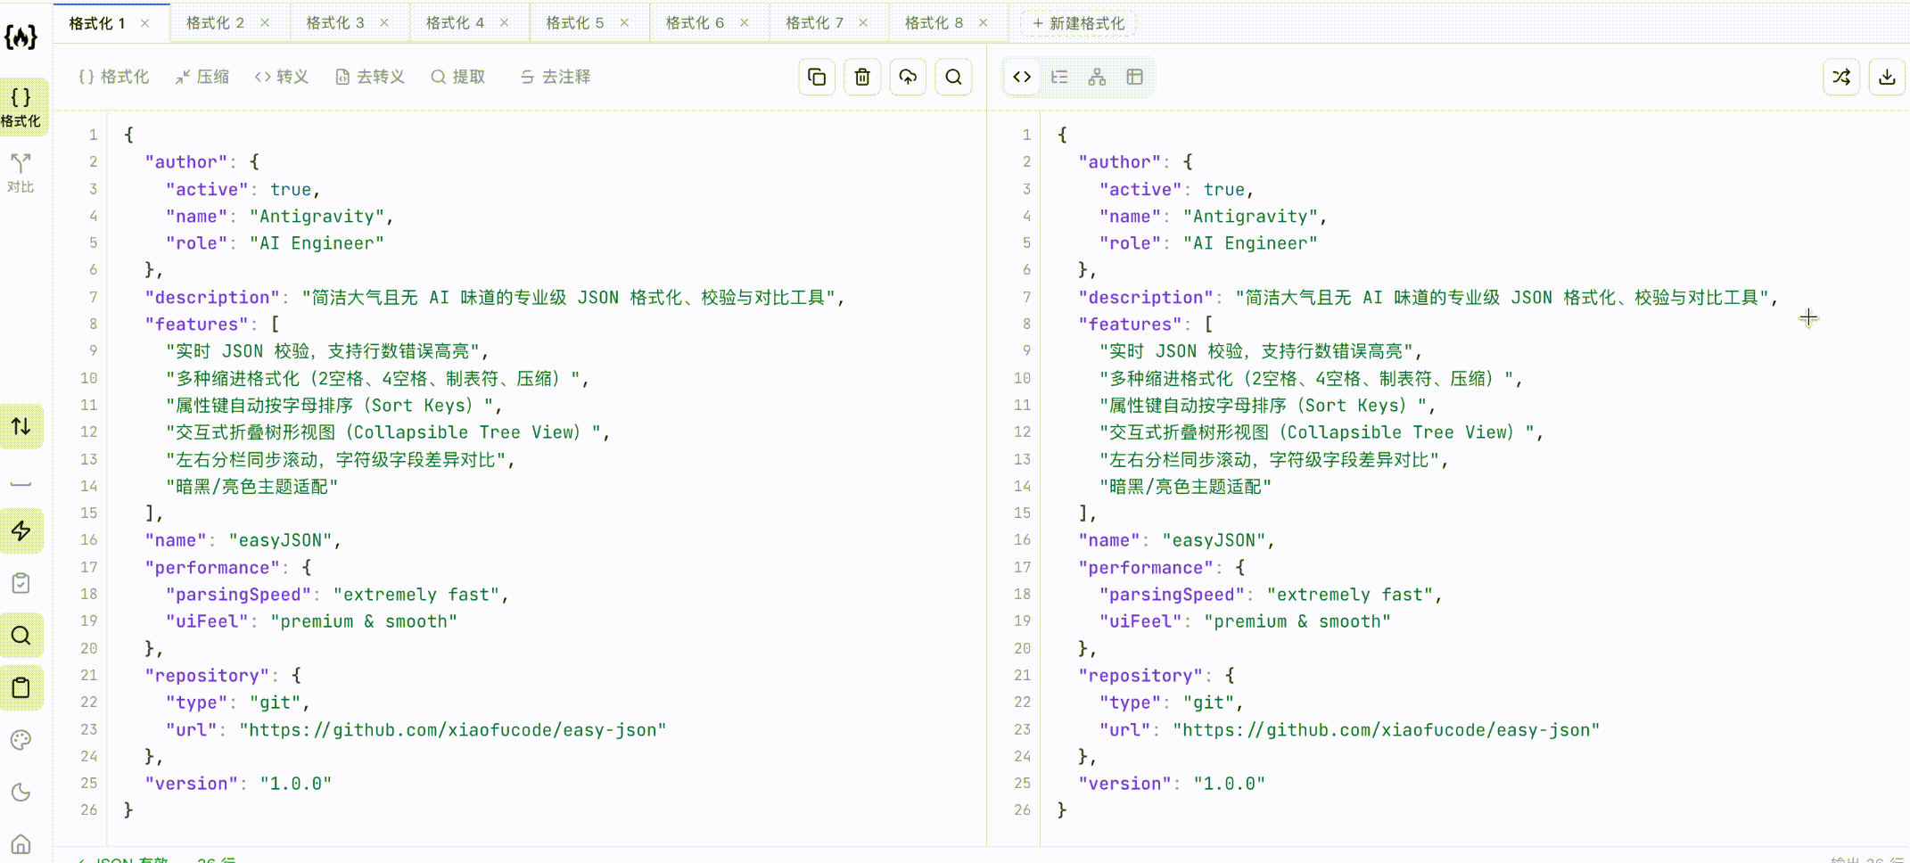Click "extremely fast" value in right output
Viewport: 1910px width, 863px height.
pyautogui.click(x=1350, y=595)
